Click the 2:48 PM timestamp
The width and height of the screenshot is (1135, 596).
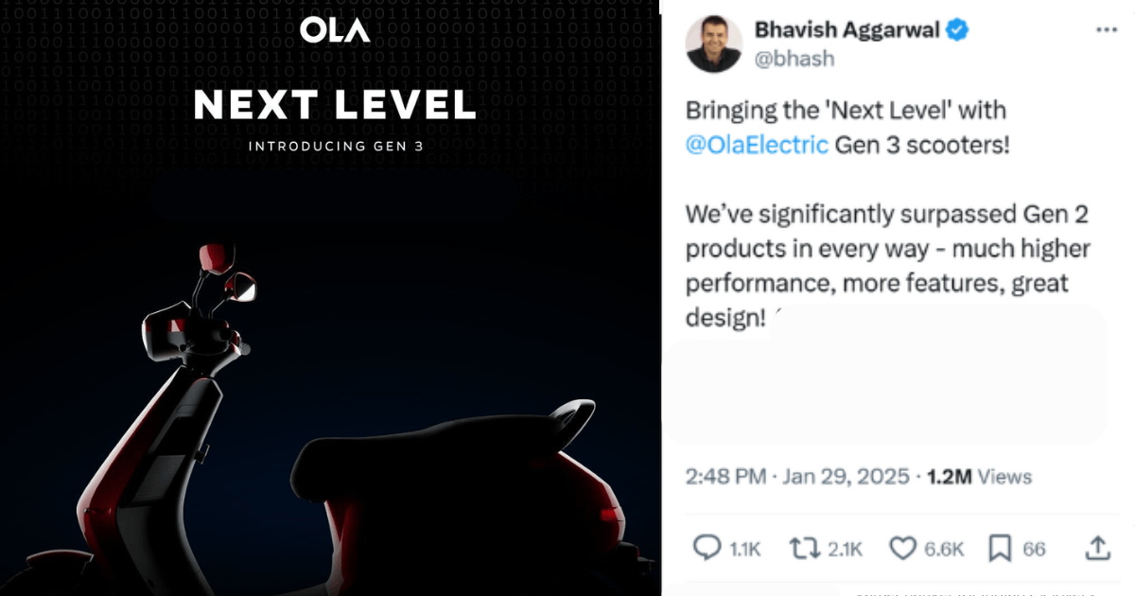[x=725, y=476]
